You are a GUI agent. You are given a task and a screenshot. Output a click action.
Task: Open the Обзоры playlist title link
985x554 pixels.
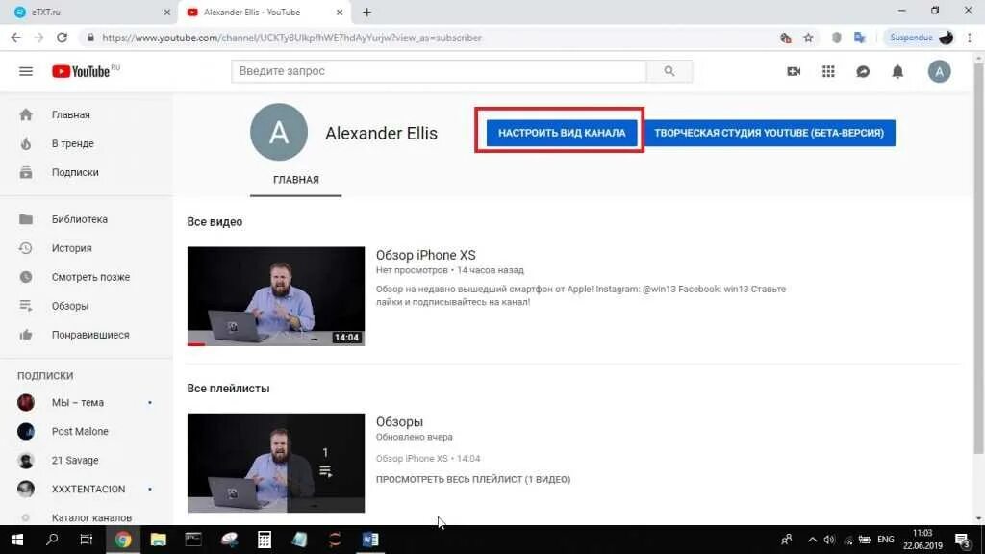399,422
